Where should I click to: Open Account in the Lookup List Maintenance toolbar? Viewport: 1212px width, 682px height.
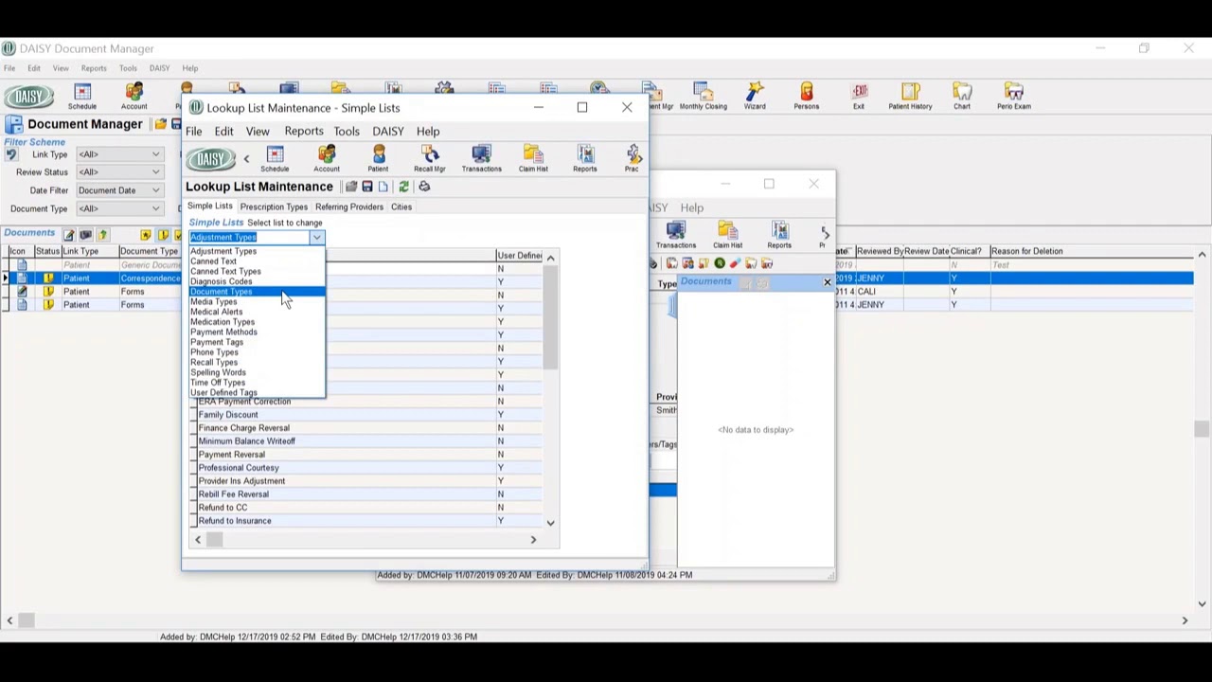click(x=327, y=158)
